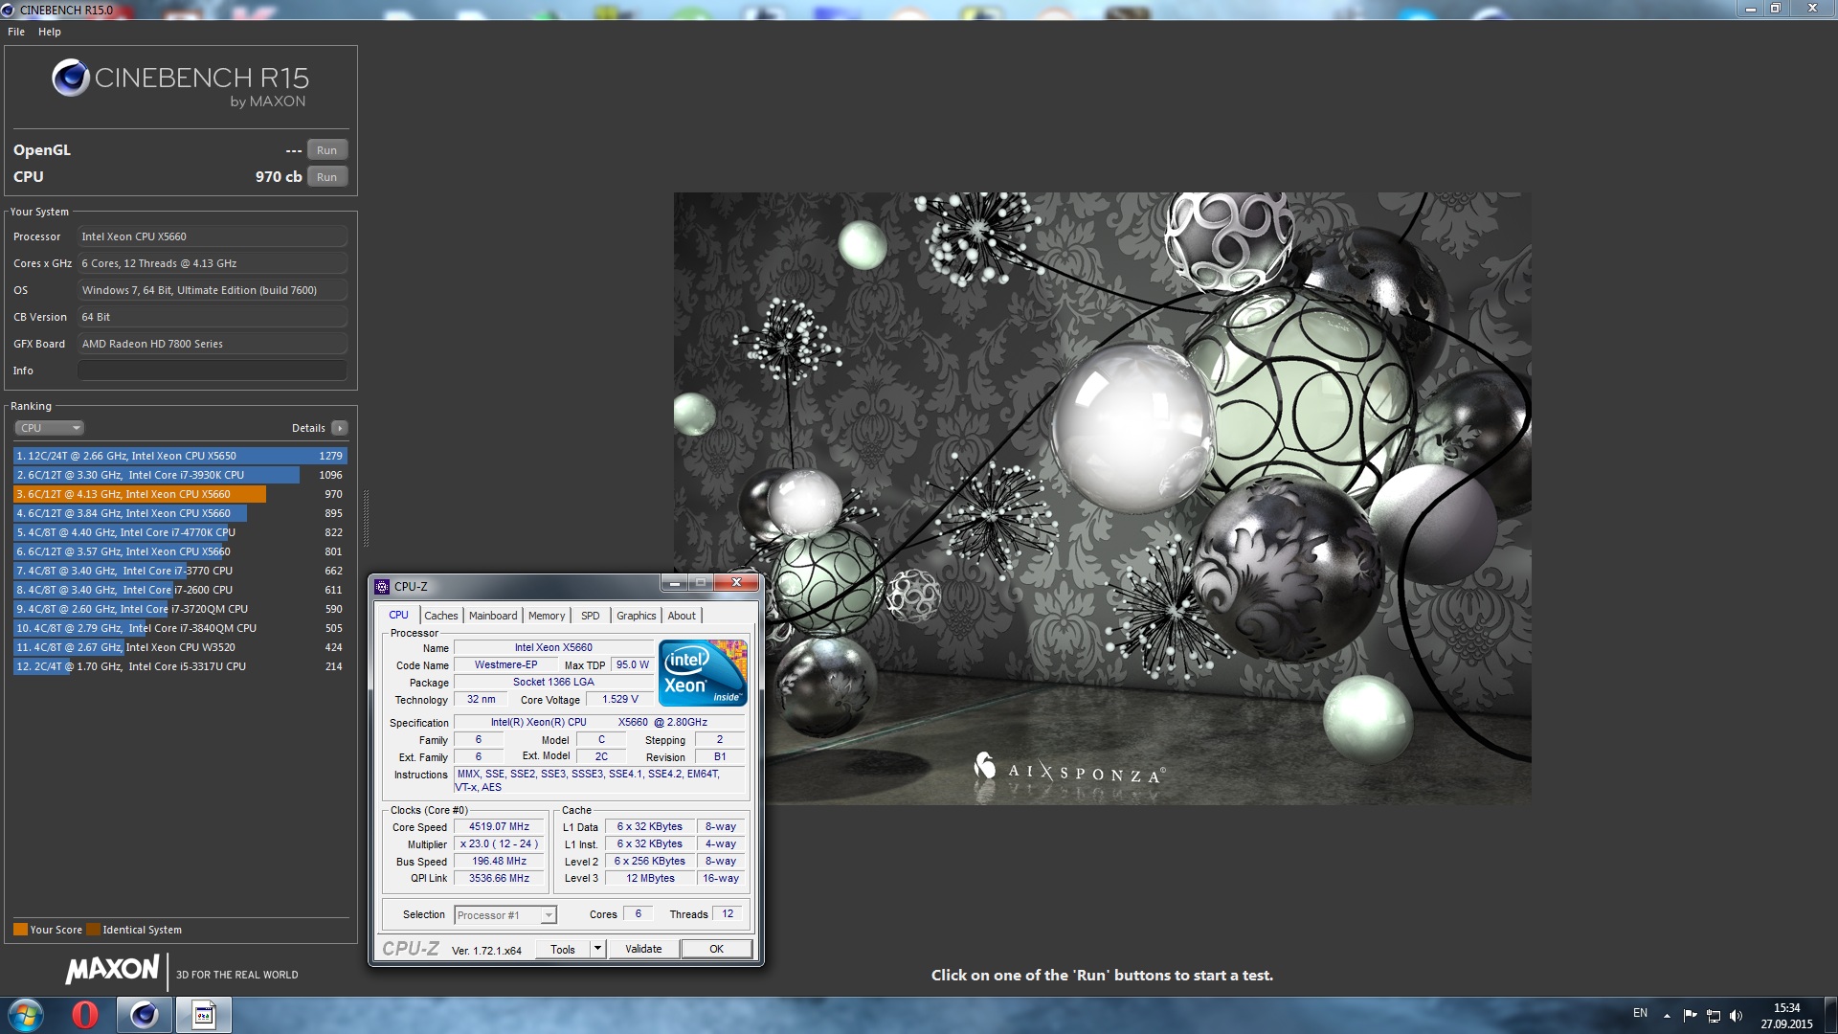Switch to the SPD tab in CPU-Z

pos(590,616)
